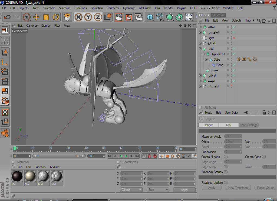Click the Reset Values button
Image resolution: width=277 pixels, height=201 pixels.
tap(265, 188)
